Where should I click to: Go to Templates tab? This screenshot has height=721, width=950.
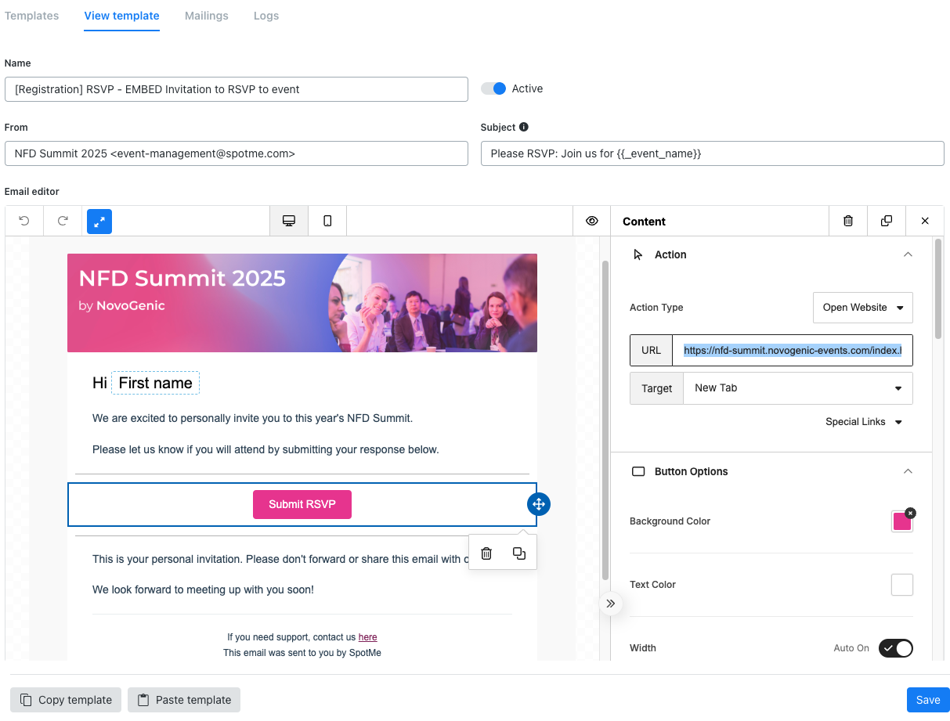click(32, 16)
